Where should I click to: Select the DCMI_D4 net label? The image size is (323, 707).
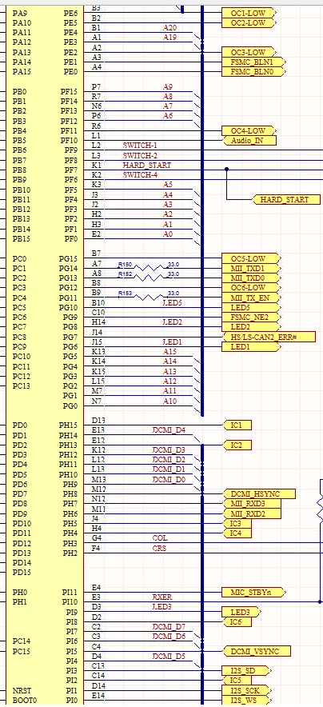169,430
